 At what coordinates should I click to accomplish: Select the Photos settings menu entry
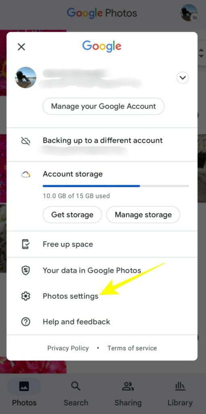pos(102,296)
